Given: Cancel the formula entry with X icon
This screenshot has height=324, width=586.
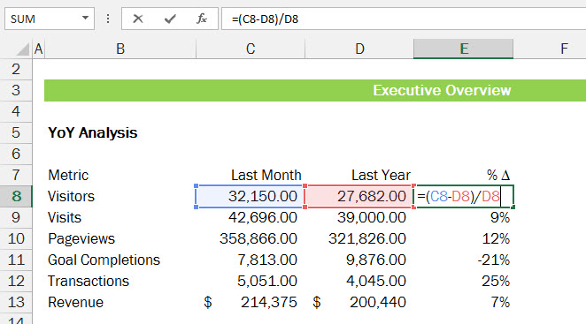Looking at the screenshot, I should (x=138, y=19).
